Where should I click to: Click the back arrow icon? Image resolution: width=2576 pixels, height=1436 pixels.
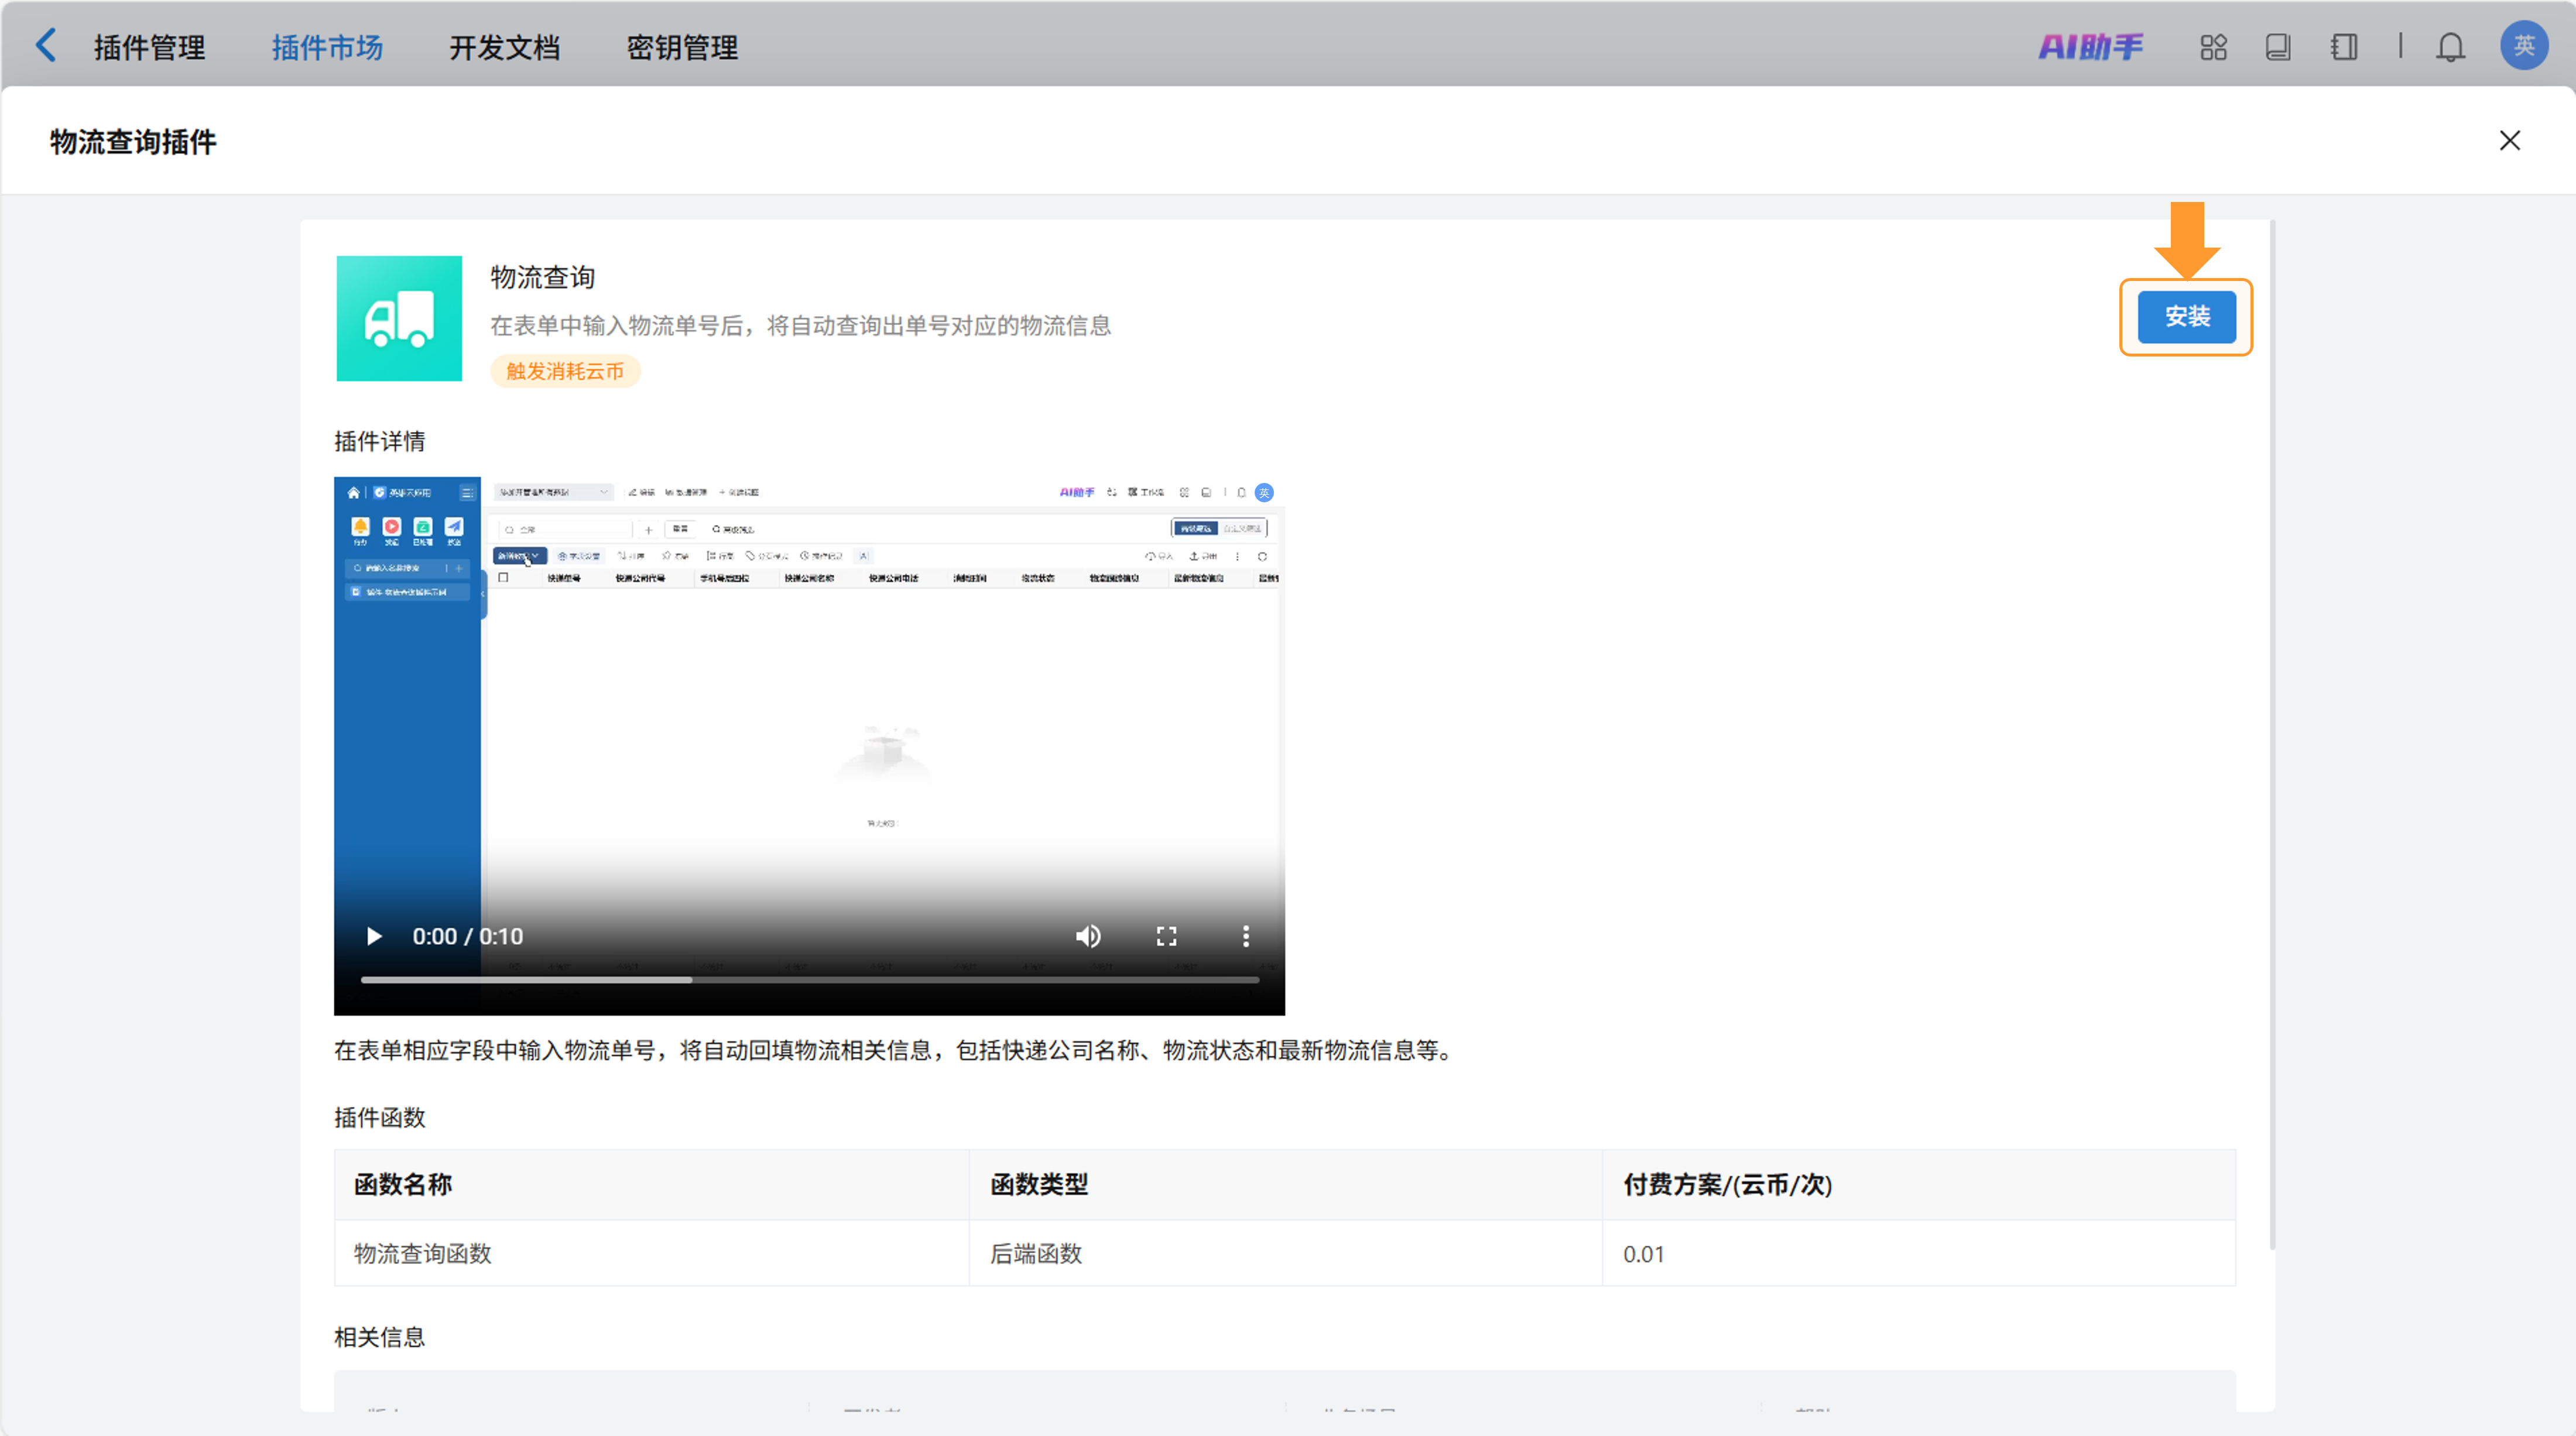(46, 46)
